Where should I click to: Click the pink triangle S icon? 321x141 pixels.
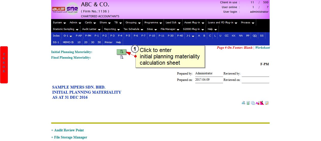pos(262,103)
